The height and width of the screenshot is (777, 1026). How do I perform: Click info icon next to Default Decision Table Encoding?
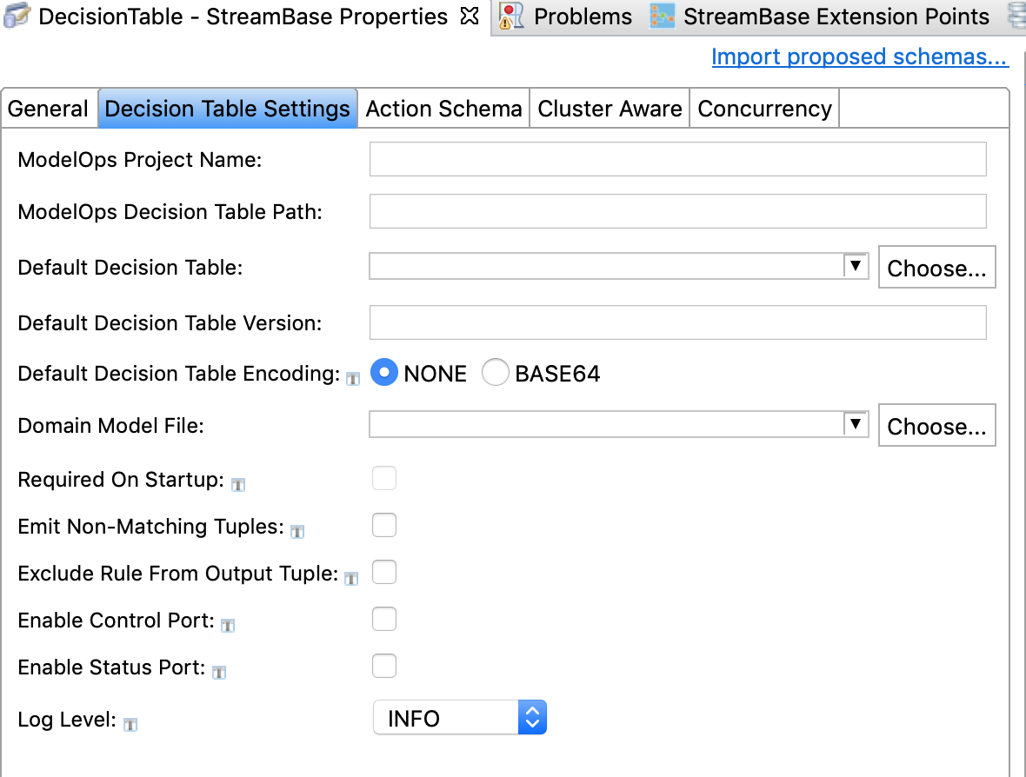point(353,378)
